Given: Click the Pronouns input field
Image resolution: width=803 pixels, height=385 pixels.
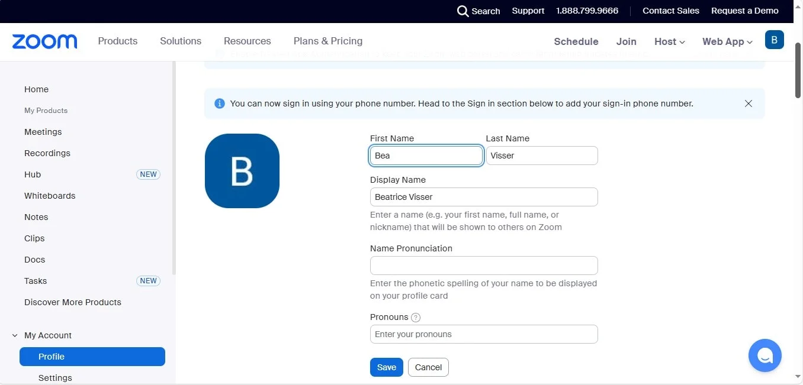Looking at the screenshot, I should pyautogui.click(x=484, y=334).
